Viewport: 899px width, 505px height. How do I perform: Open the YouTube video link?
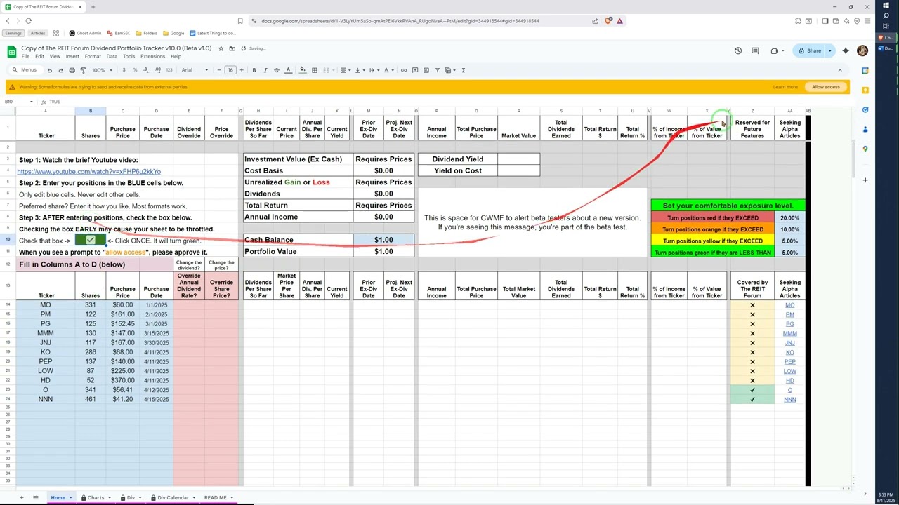click(88, 171)
